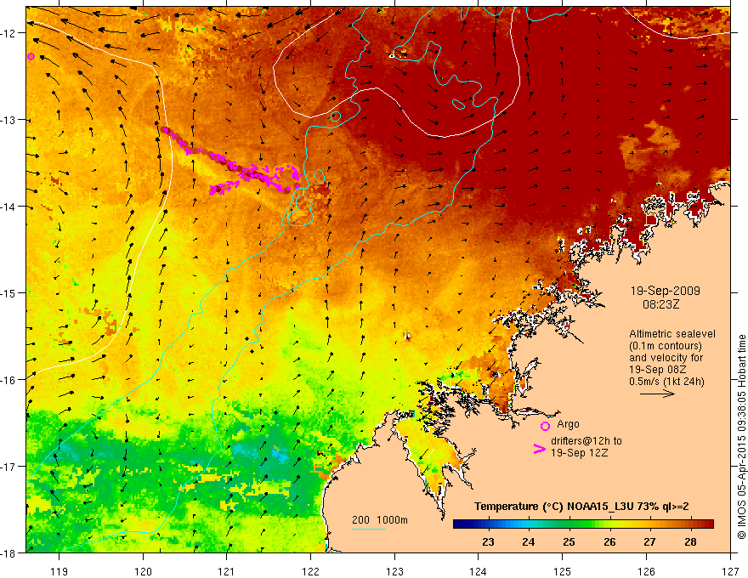Click longitude axis label 123
This screenshot has height=578, width=748.
click(x=394, y=571)
